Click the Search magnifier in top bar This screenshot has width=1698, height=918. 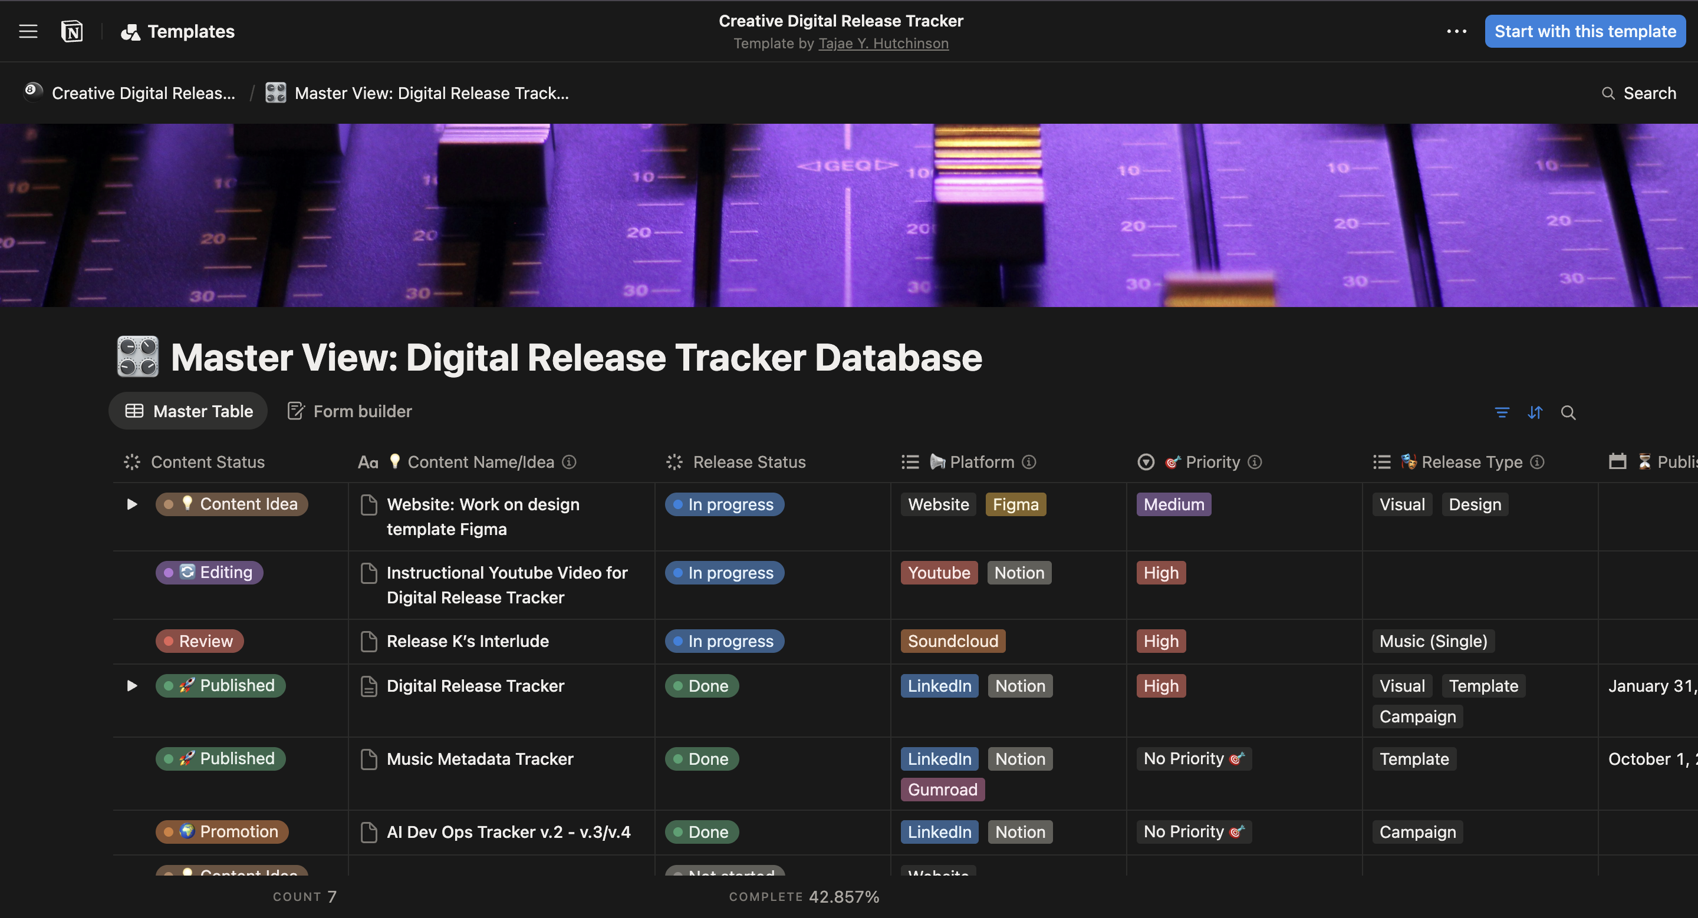pos(1608,94)
